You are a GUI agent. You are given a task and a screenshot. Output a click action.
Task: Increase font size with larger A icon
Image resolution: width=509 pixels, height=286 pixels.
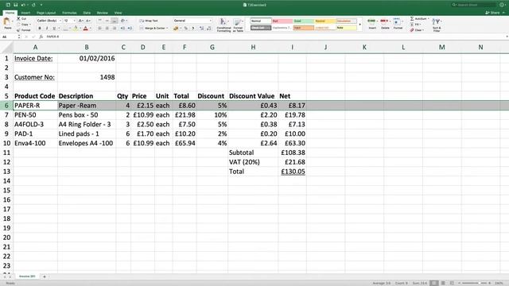click(80, 21)
